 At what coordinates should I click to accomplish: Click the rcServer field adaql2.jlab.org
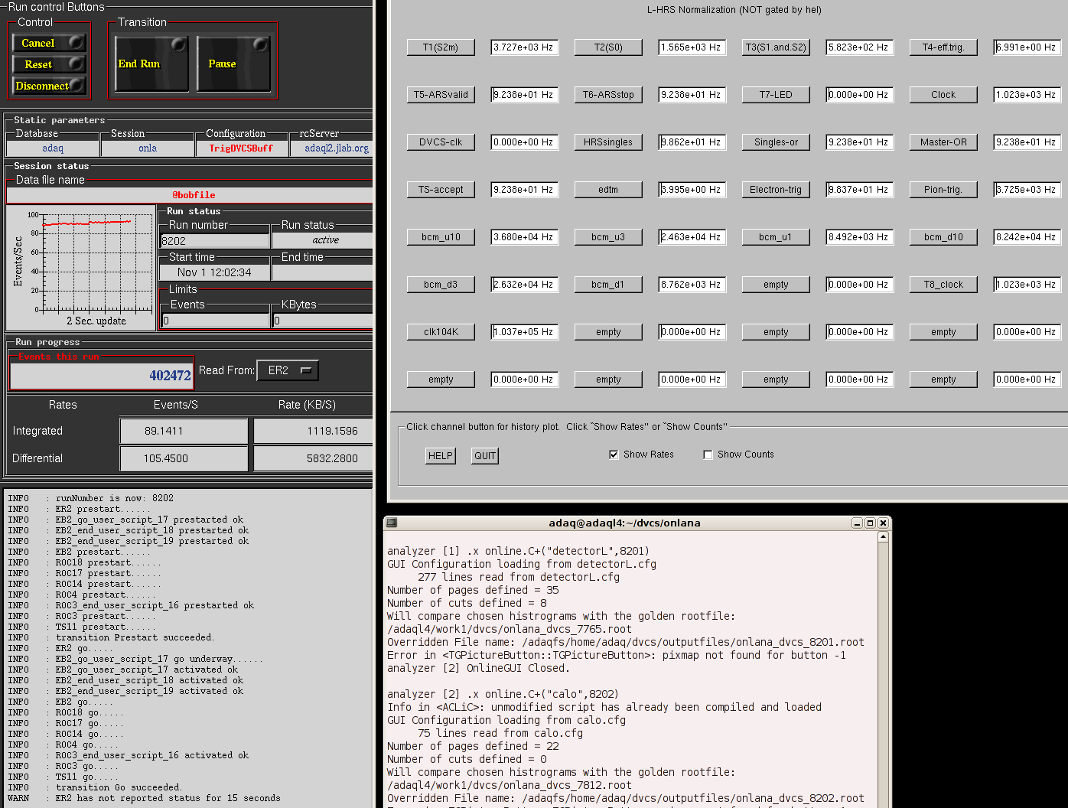332,148
